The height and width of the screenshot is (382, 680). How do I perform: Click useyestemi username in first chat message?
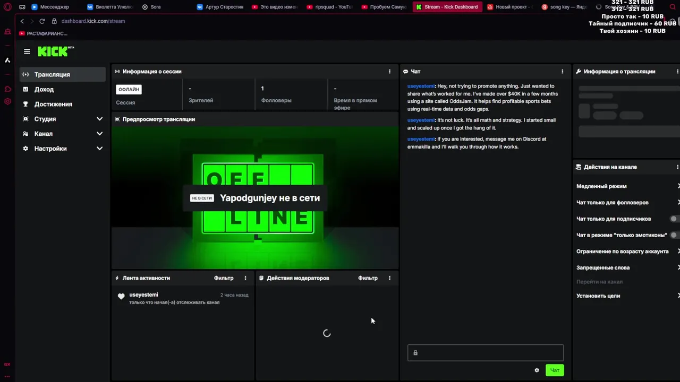click(421, 86)
